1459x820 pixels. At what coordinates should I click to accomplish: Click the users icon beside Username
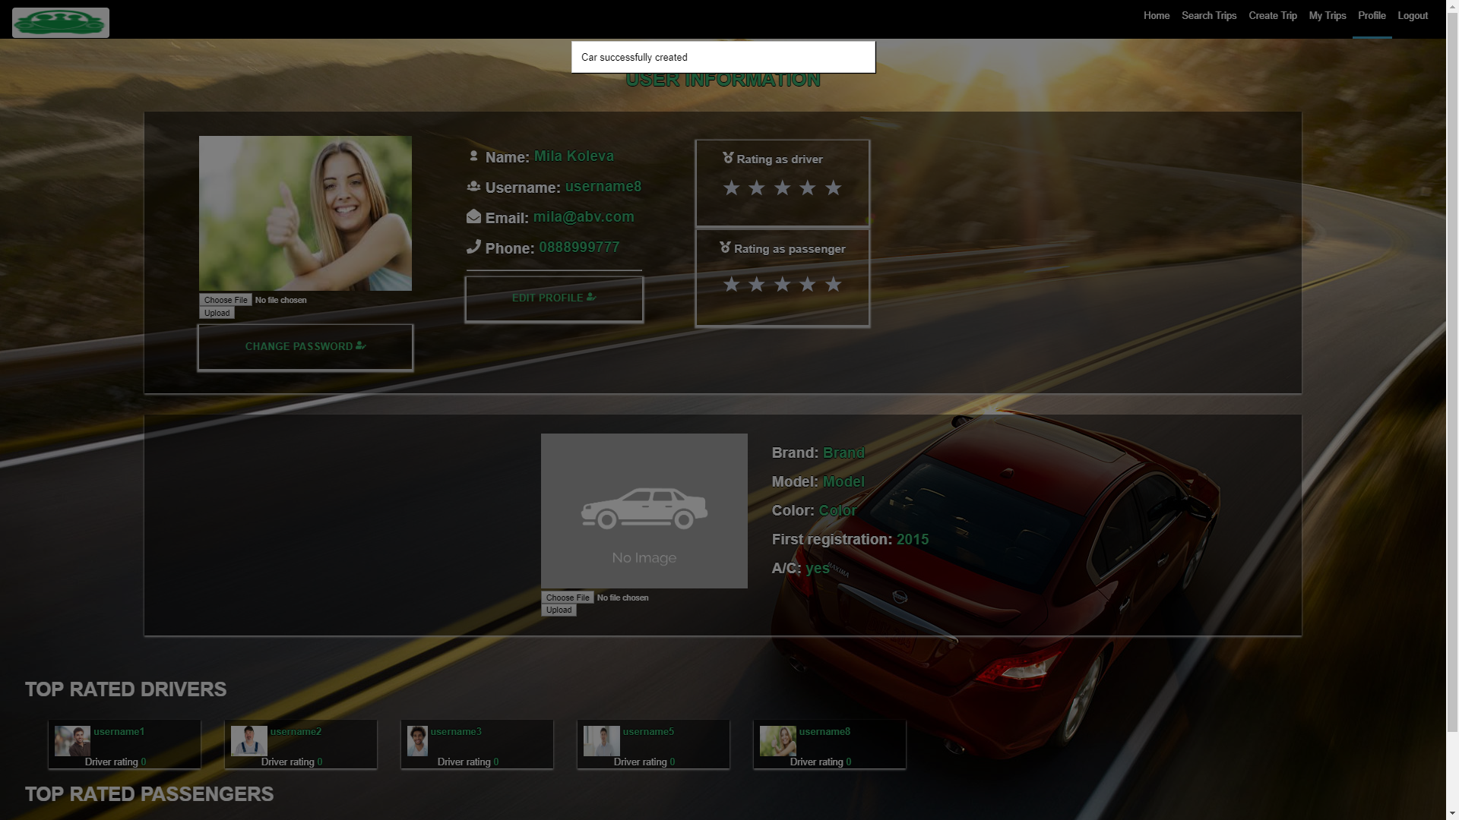[473, 186]
